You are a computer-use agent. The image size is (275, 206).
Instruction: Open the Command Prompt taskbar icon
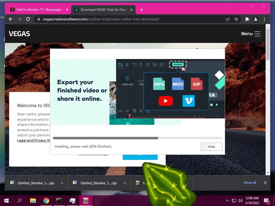click(x=59, y=201)
